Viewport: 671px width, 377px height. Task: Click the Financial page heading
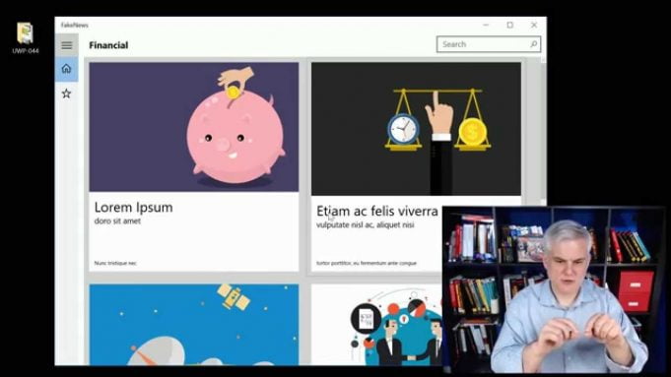tap(108, 45)
